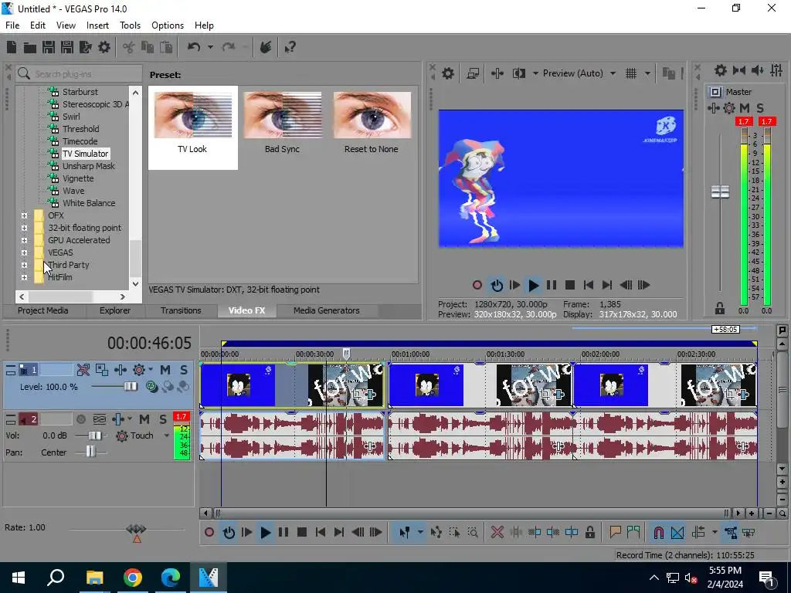This screenshot has width=791, height=593.
Task: Toggle the Lock Event padlock icon
Action: tap(589, 533)
